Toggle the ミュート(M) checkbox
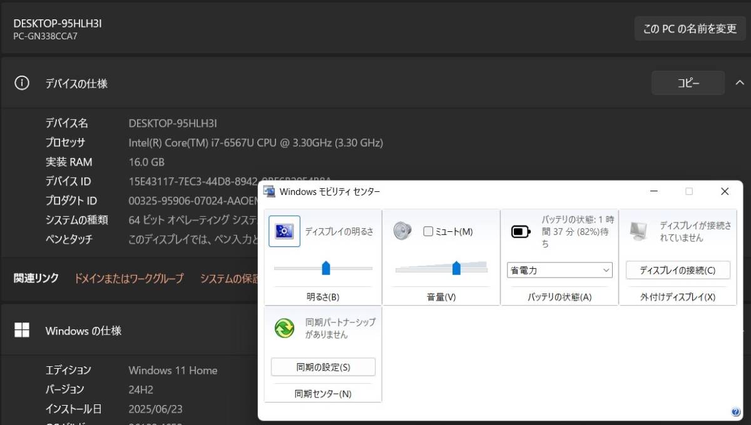751x425 pixels. [x=428, y=231]
